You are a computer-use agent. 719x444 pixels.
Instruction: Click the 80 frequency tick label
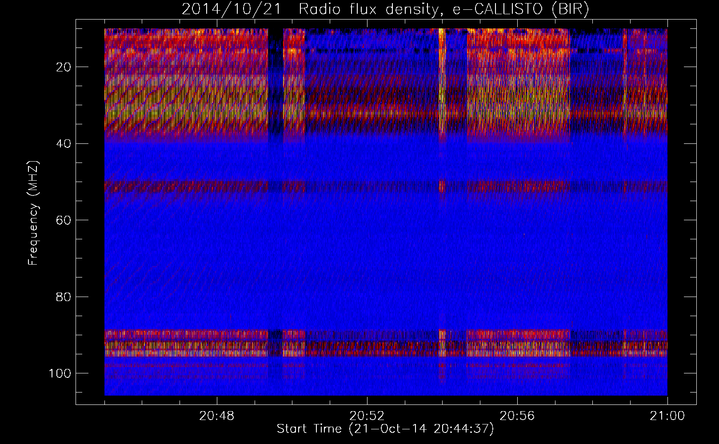(x=64, y=297)
